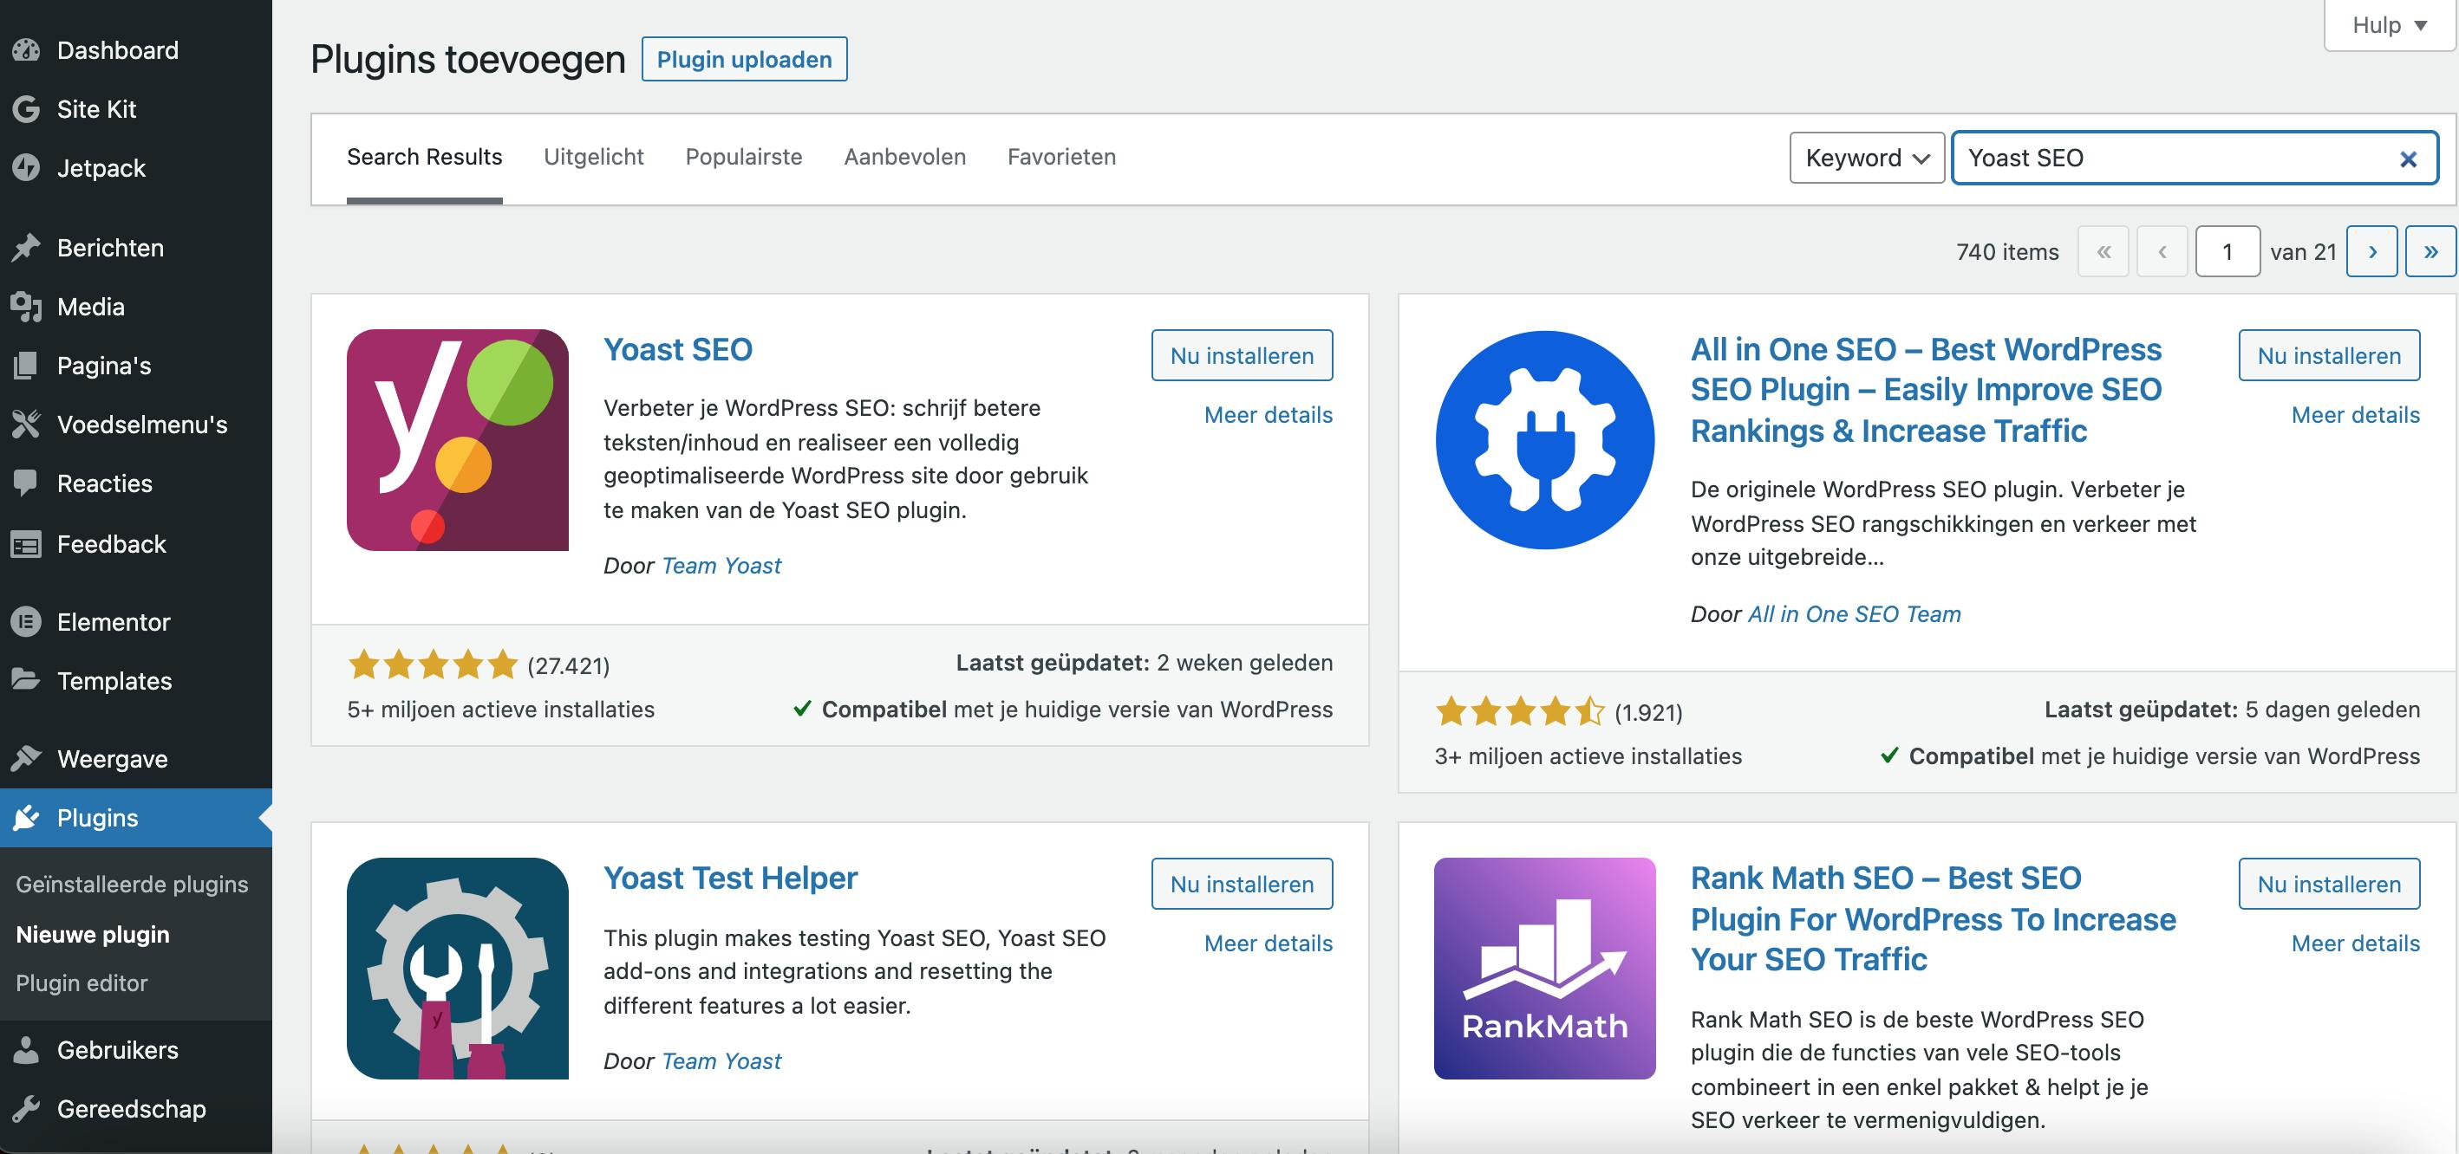Click the Gereedschap wrench icon
2459x1154 pixels.
tap(26, 1108)
